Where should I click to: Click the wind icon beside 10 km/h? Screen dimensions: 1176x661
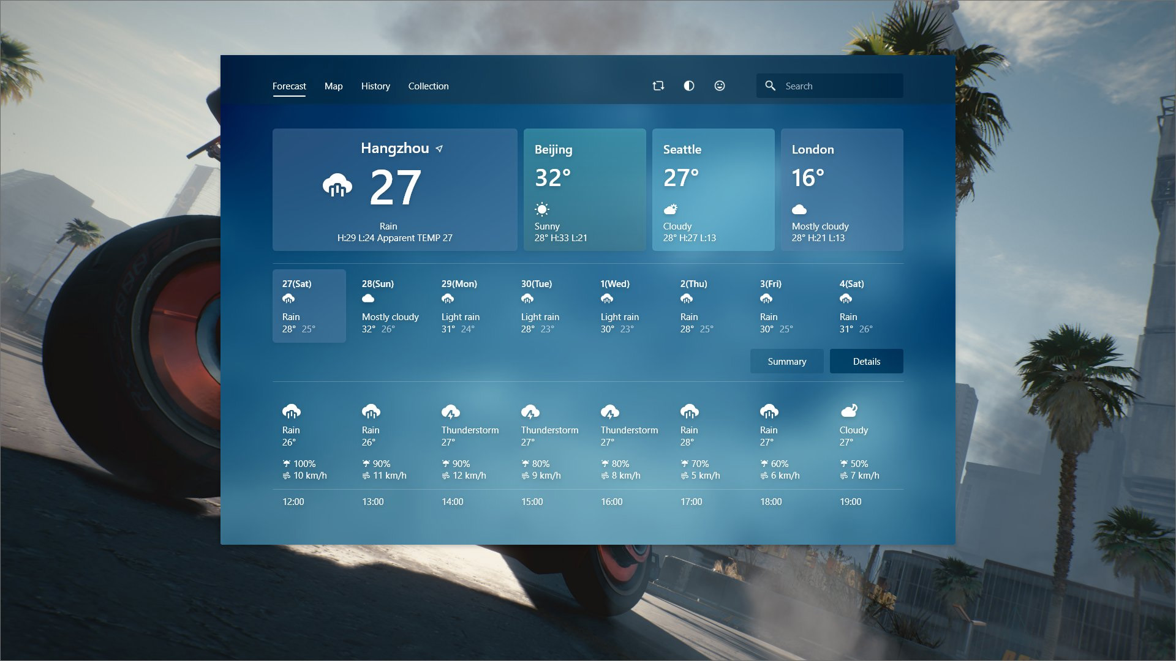click(x=286, y=476)
